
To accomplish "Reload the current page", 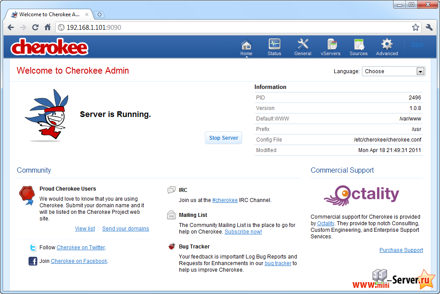I will pyautogui.click(x=35, y=28).
